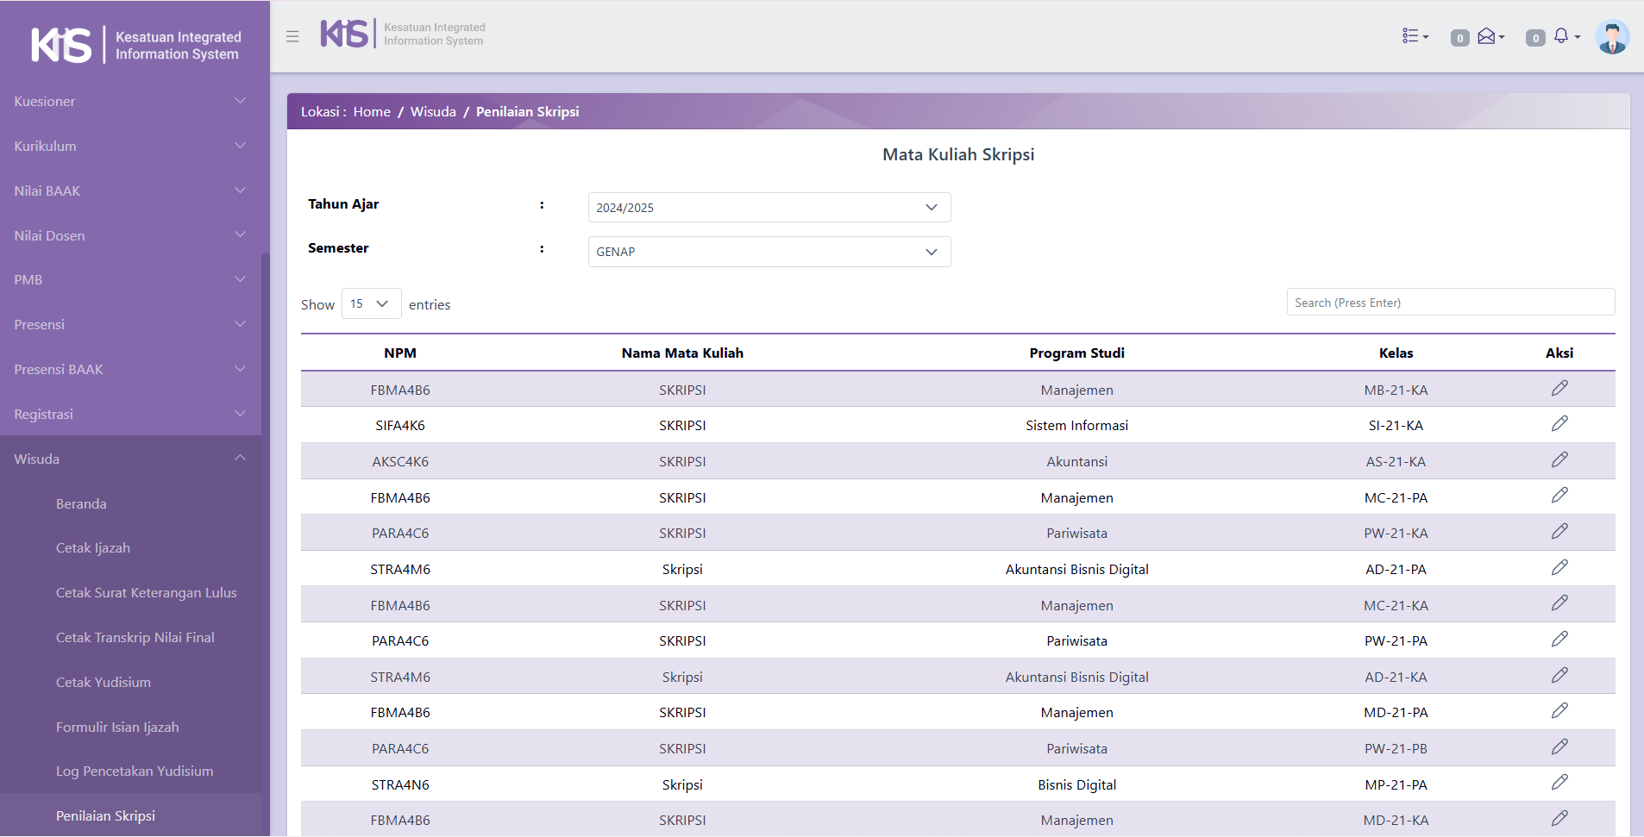
Task: Open the Semester GENAP dropdown
Action: (x=769, y=252)
